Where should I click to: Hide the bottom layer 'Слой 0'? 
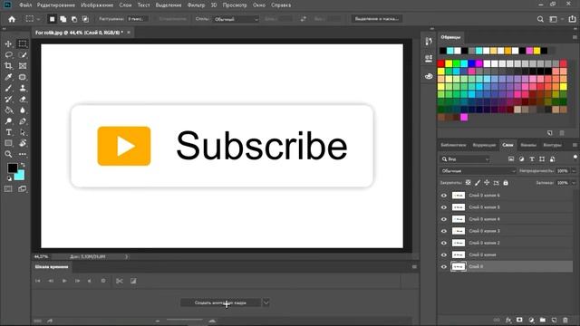[x=444, y=266]
